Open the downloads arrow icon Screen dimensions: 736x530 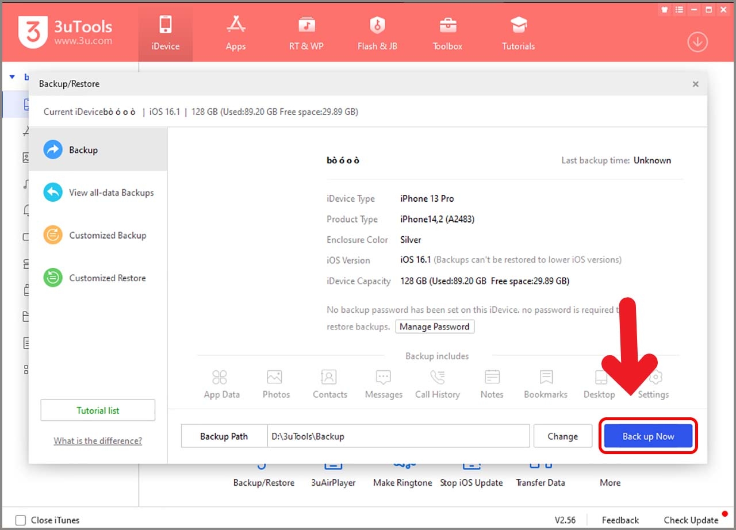tap(697, 42)
